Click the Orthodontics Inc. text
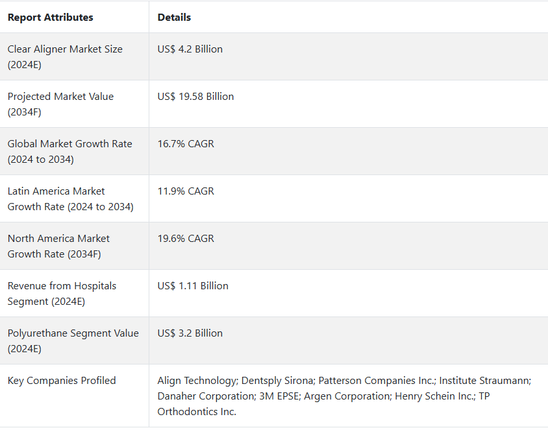Screen dimensions: 548x430 (x=197, y=412)
